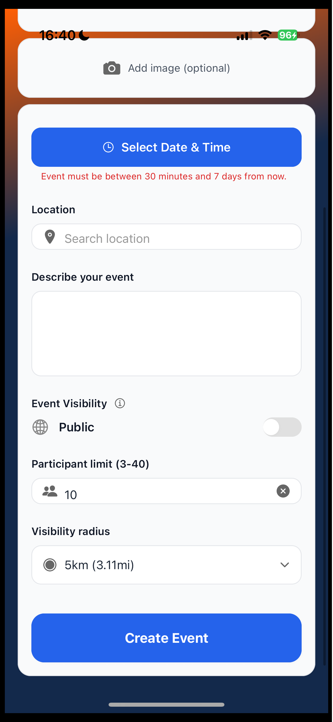Open Event Visibility info icon

[x=120, y=403]
